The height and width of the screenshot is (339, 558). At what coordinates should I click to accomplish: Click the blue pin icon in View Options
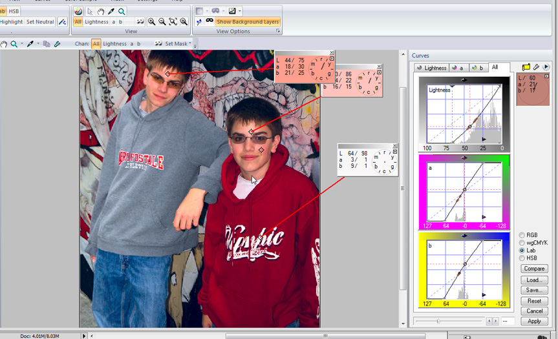coord(199,22)
